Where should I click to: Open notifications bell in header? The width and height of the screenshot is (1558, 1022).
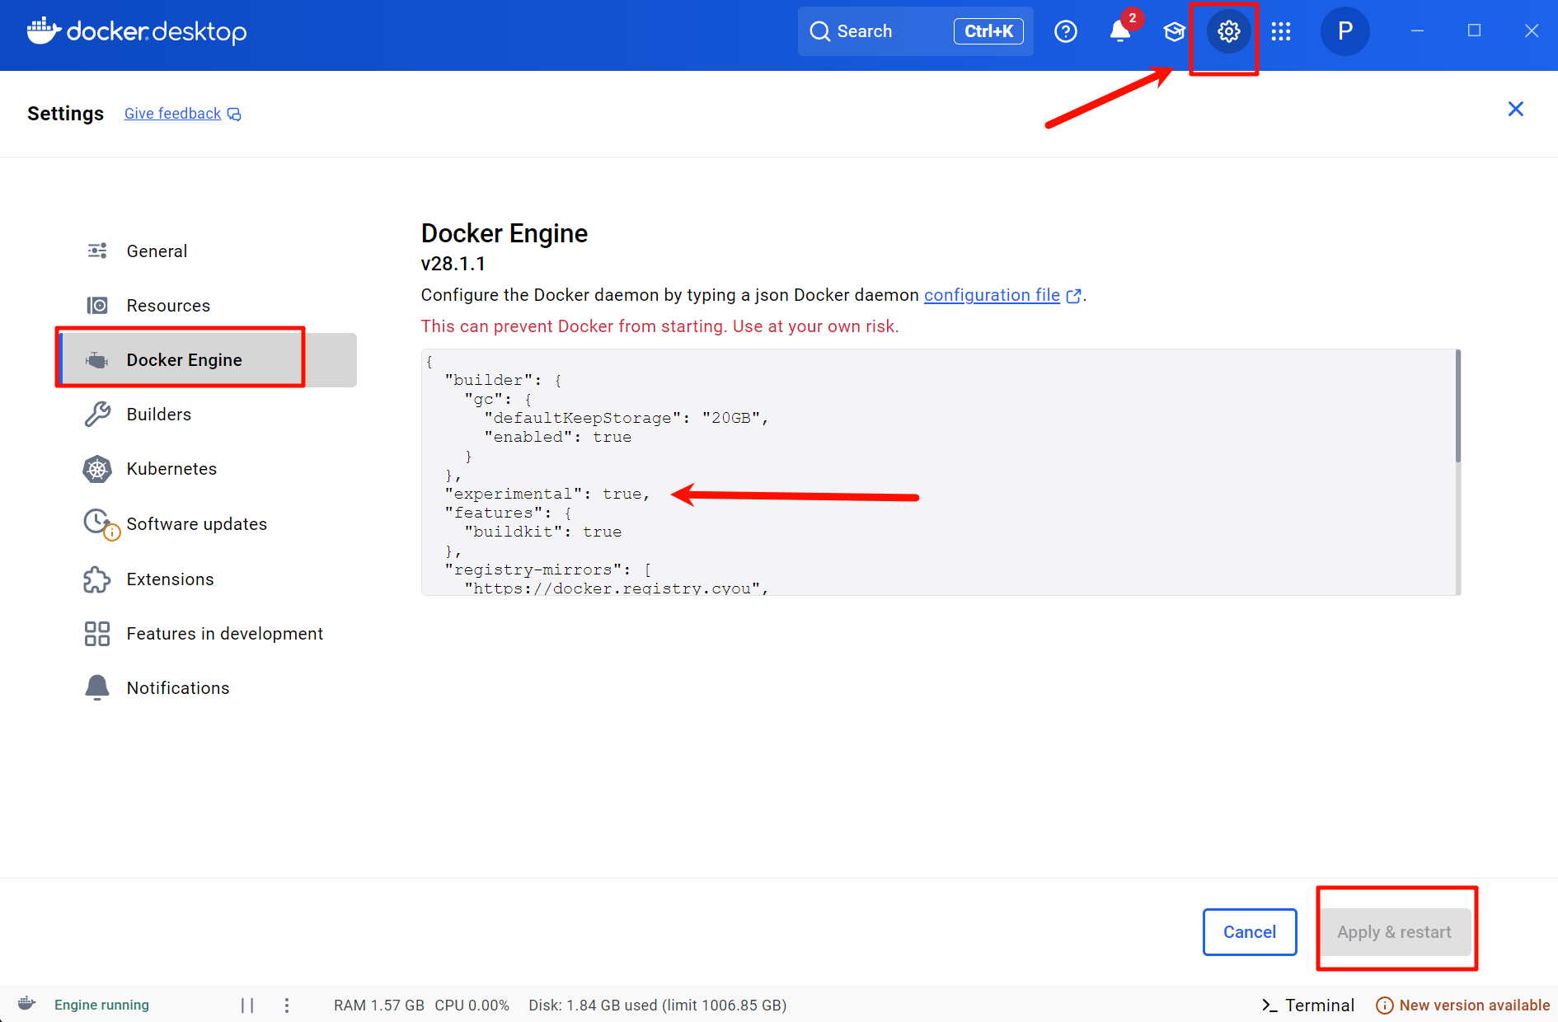point(1119,31)
